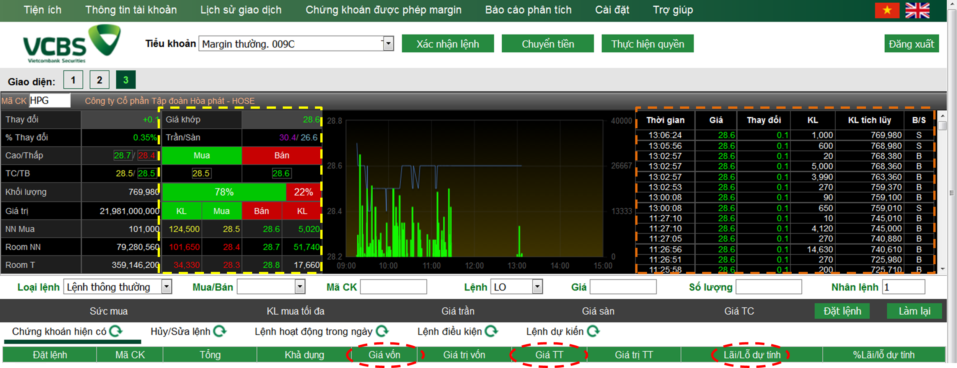Select the circled Giá vốn column header
Viewport: 957px width, 368px height.
pos(385,355)
